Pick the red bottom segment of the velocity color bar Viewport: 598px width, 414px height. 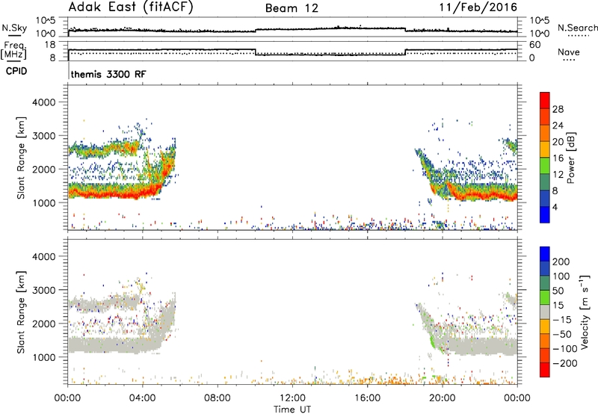click(x=545, y=370)
